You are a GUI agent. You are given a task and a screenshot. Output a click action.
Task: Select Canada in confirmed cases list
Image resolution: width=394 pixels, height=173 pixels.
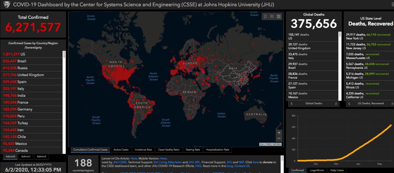tap(32, 151)
